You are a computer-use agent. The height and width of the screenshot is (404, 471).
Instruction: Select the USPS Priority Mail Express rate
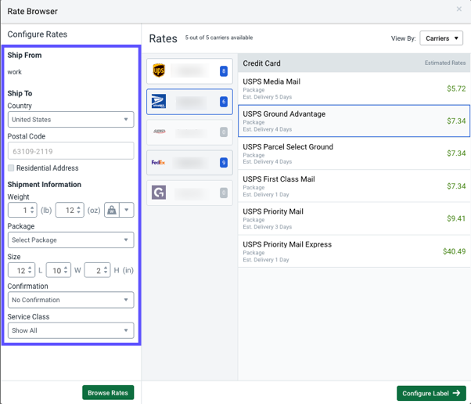click(x=354, y=251)
